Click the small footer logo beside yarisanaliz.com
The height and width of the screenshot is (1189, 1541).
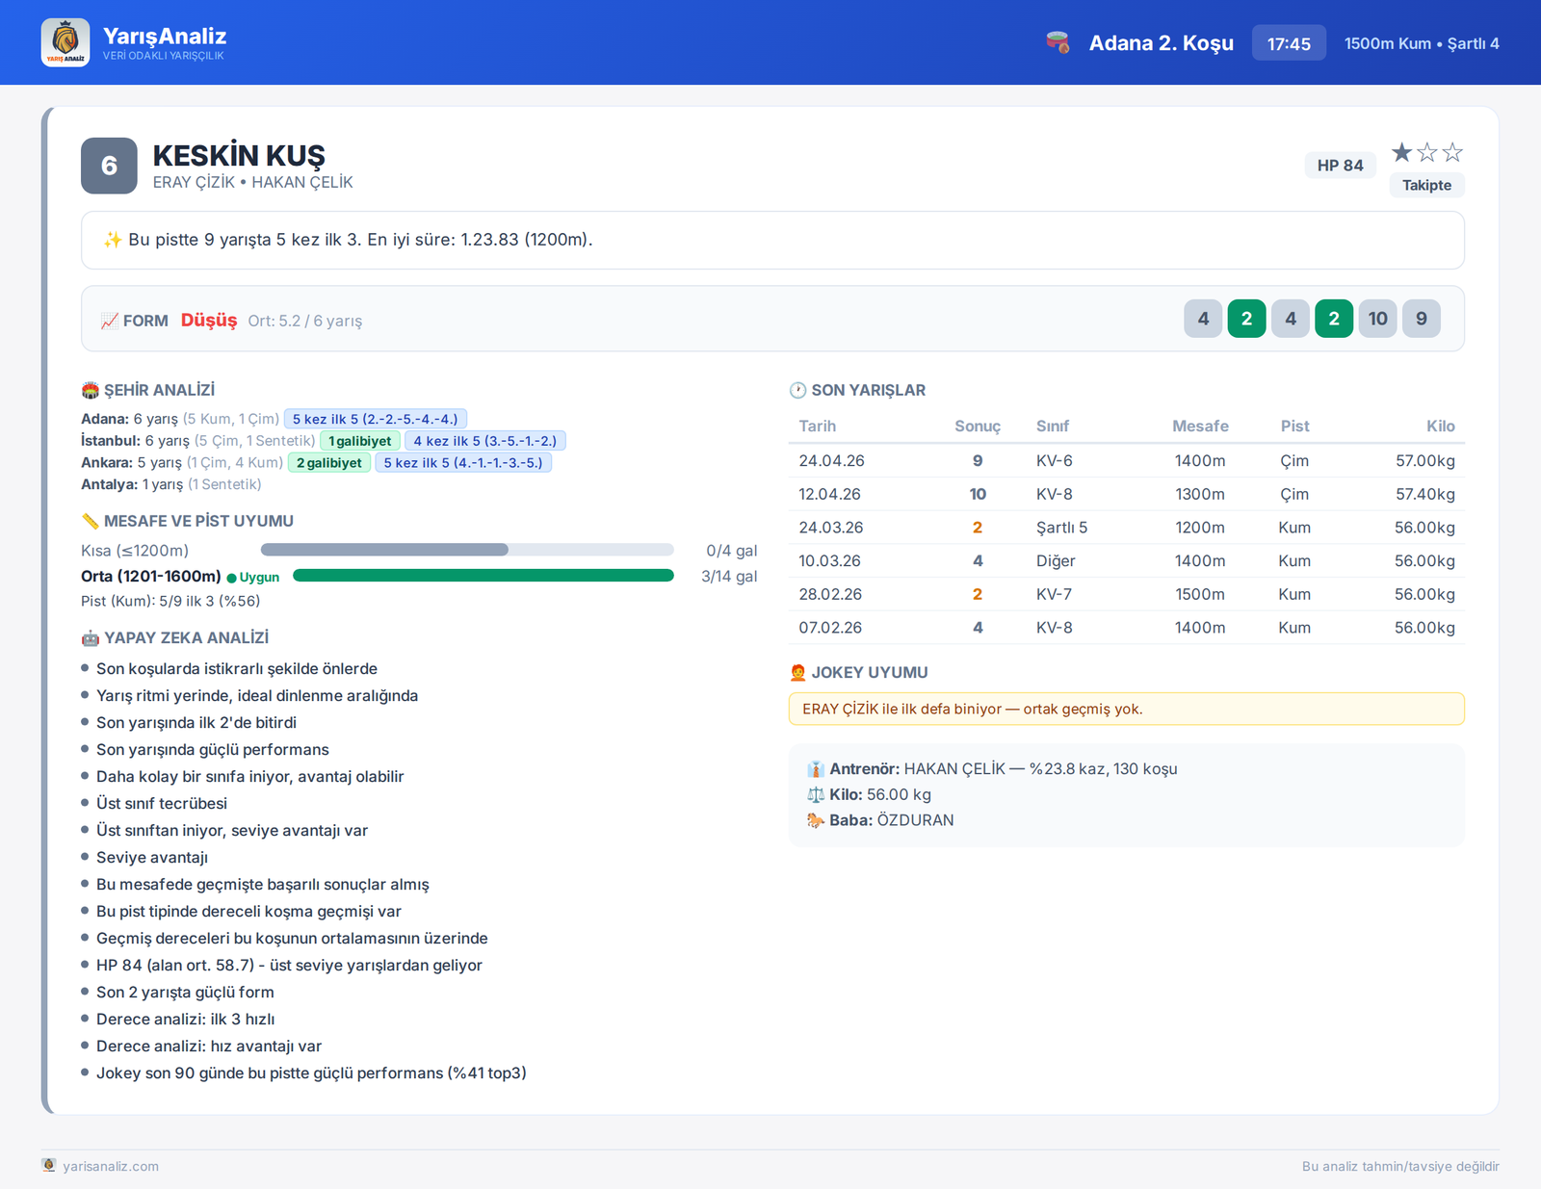(x=49, y=1165)
